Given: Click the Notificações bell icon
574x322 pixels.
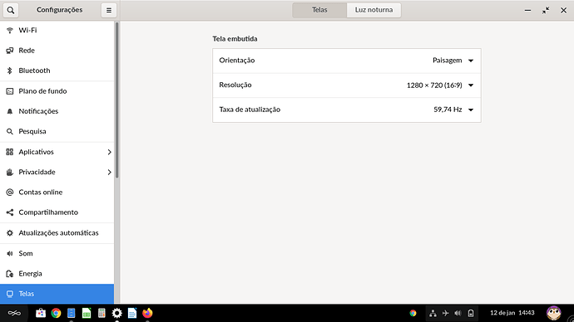Looking at the screenshot, I should [10, 111].
